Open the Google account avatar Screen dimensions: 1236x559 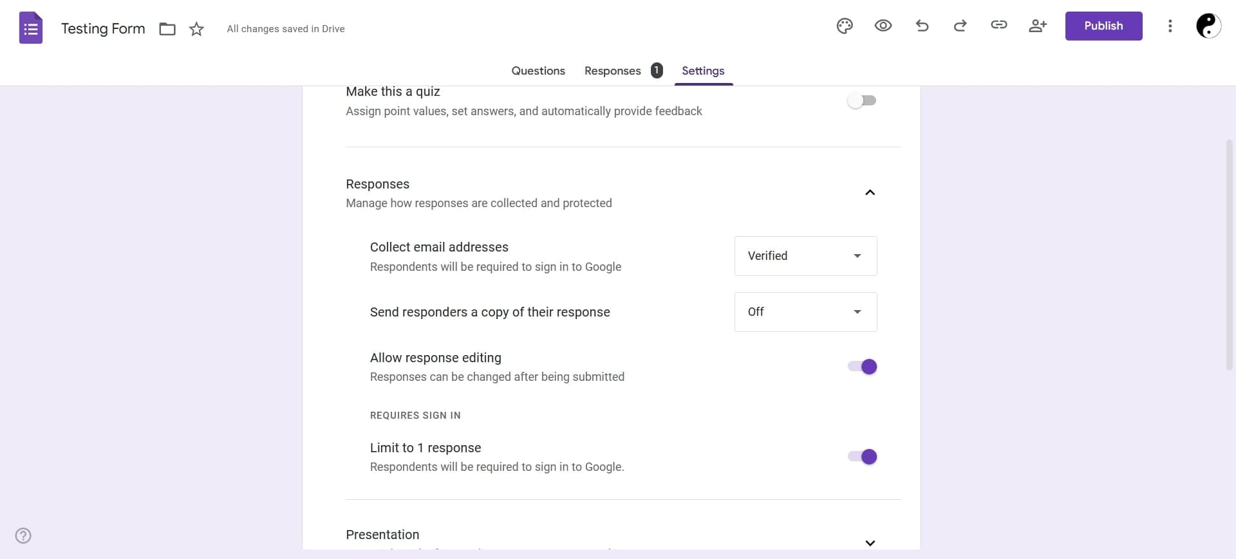point(1208,26)
